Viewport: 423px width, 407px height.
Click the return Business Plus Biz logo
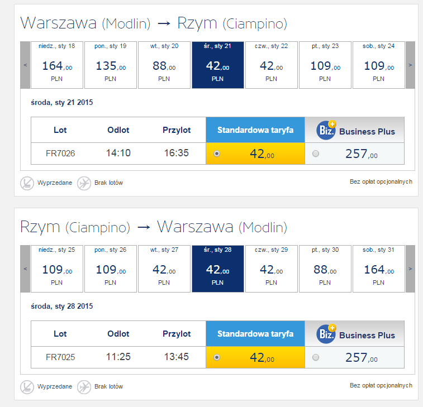coord(326,334)
